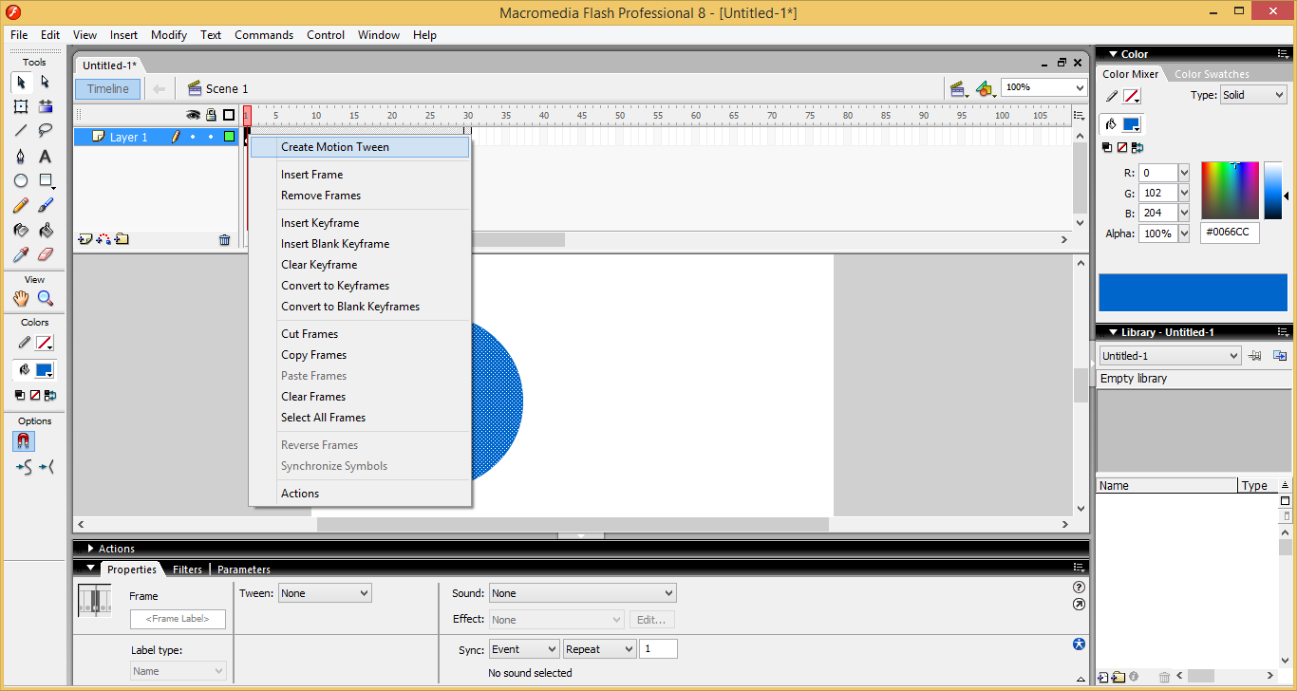
Task: Insert a layer folder
Action: 122,239
